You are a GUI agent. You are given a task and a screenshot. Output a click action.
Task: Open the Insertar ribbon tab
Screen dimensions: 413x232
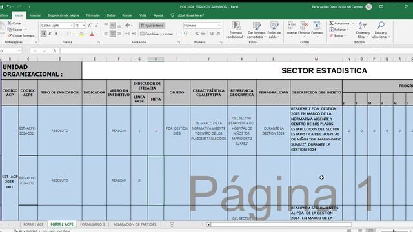click(x=35, y=15)
